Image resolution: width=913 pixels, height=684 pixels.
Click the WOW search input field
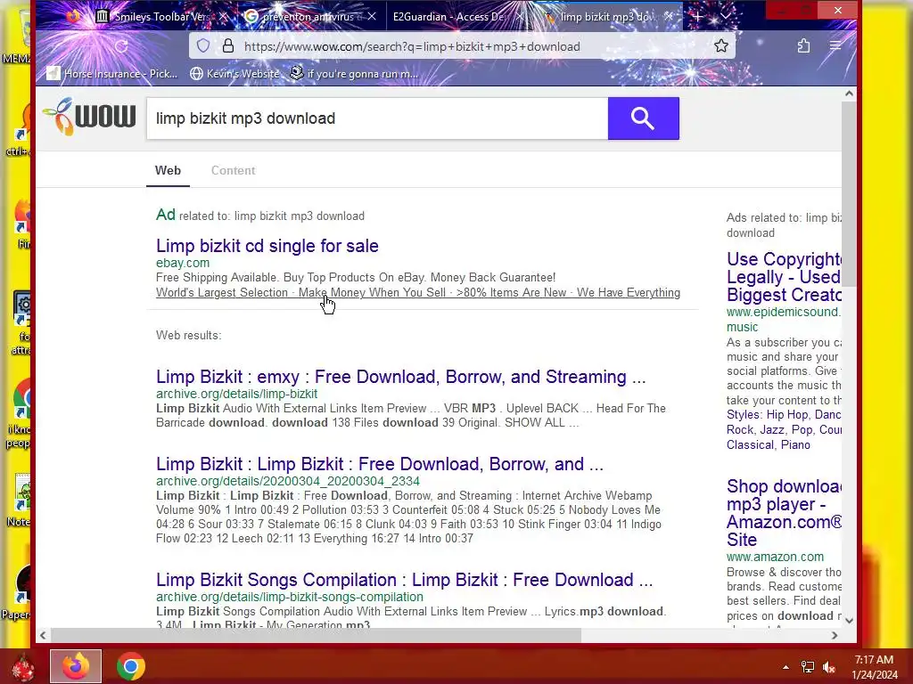(x=377, y=118)
